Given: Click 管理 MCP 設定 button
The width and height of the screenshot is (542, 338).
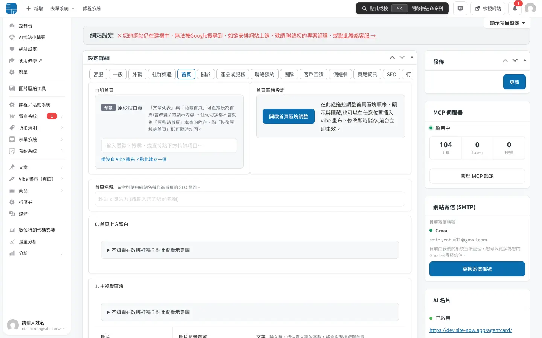Looking at the screenshot, I should pyautogui.click(x=477, y=176).
